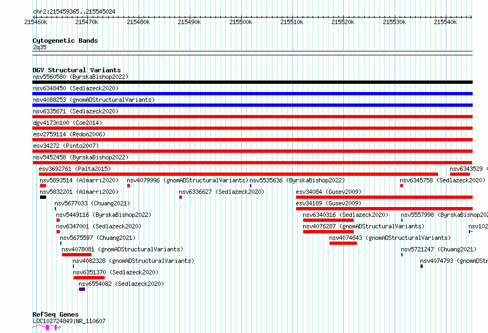The width and height of the screenshot is (488, 333).
Task: Click the 2q35 cytogenetic band label
Action: pyautogui.click(x=39, y=47)
